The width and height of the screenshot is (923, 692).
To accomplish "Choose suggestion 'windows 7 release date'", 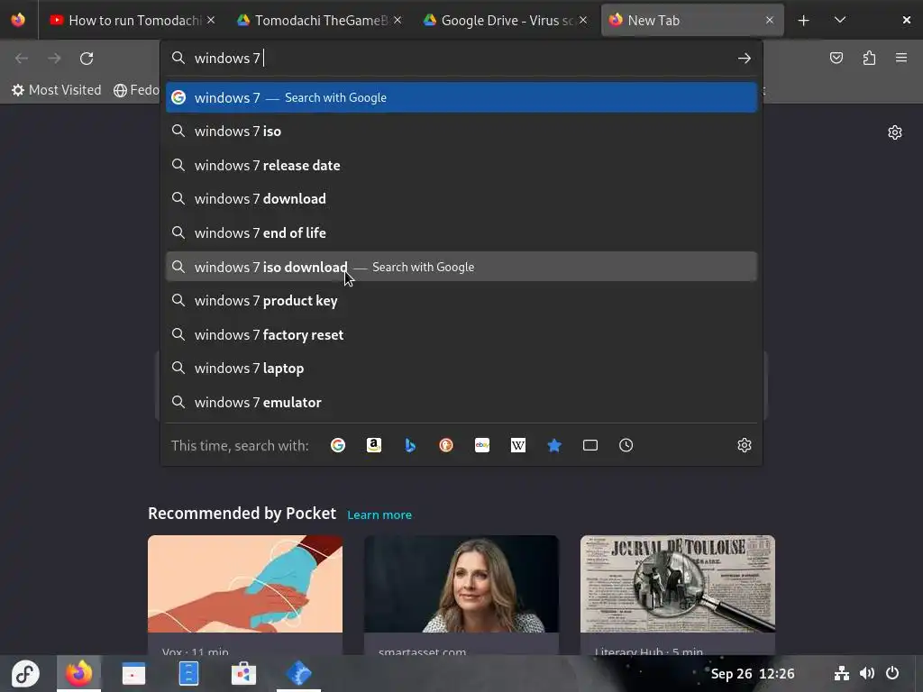I will [x=461, y=166].
